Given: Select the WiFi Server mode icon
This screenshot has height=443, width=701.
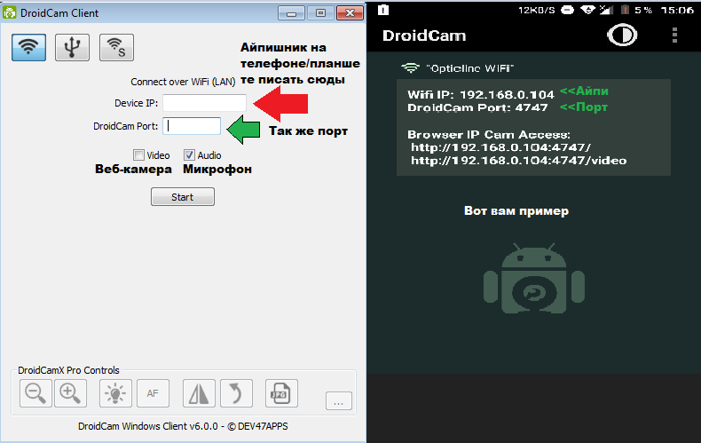Looking at the screenshot, I should (x=116, y=47).
